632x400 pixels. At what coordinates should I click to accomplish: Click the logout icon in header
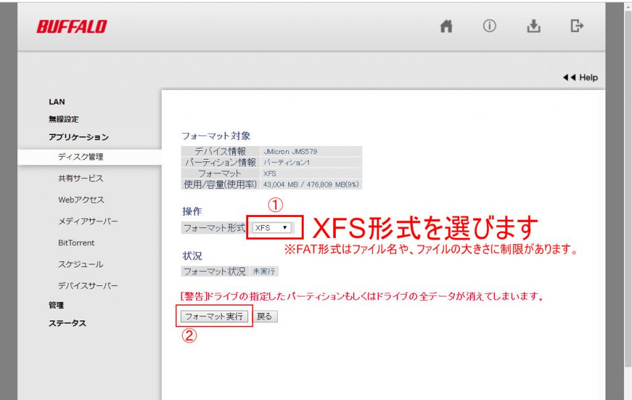[x=576, y=27]
